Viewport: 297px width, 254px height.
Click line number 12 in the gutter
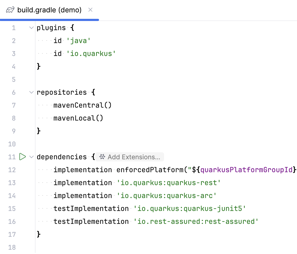[12, 170]
